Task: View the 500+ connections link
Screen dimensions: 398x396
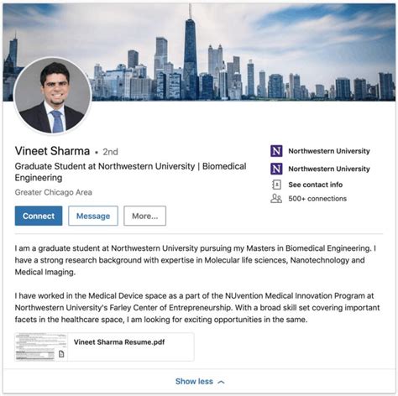Action: pos(317,199)
